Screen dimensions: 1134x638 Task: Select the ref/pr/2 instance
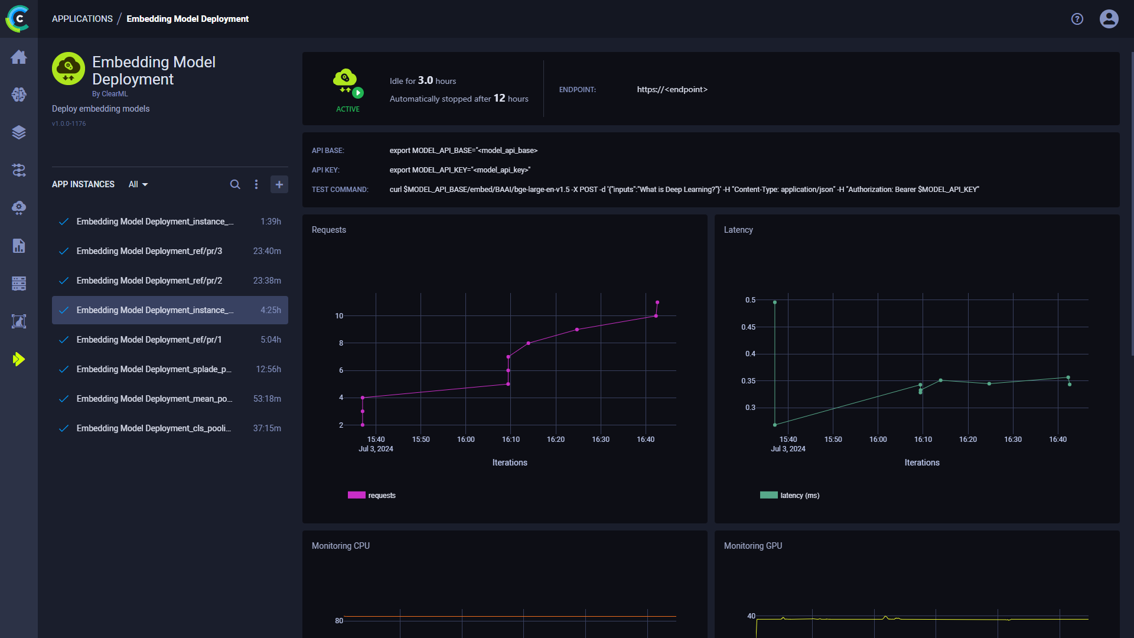coord(170,281)
